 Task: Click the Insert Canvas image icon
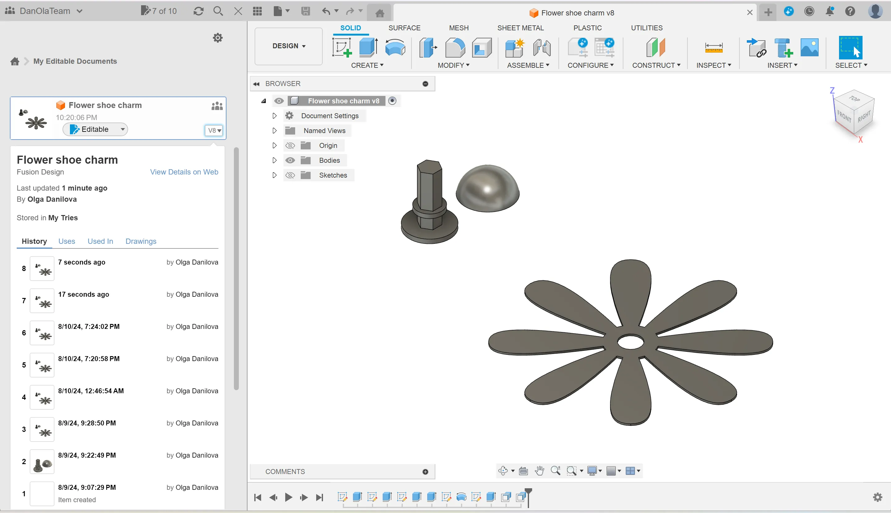coord(809,48)
